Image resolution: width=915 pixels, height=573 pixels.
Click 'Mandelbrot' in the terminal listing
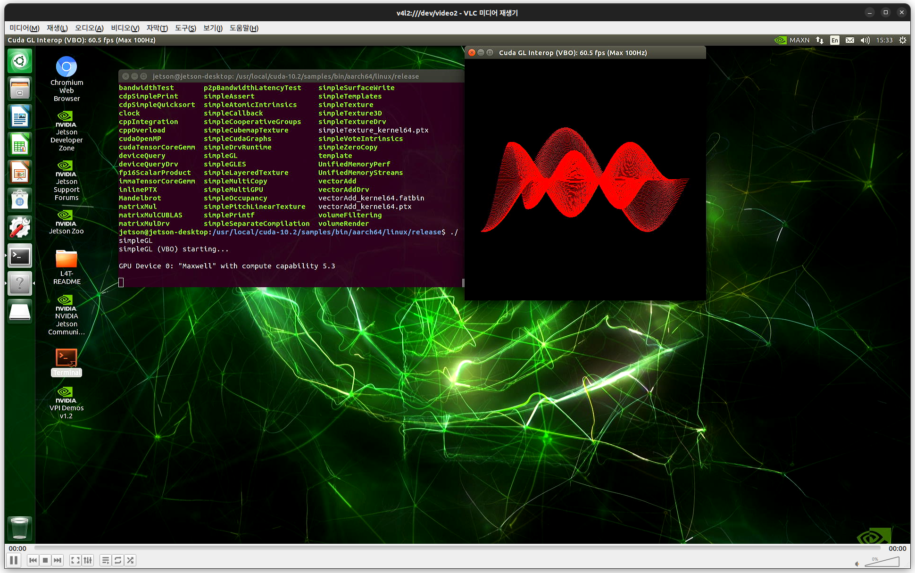140,198
